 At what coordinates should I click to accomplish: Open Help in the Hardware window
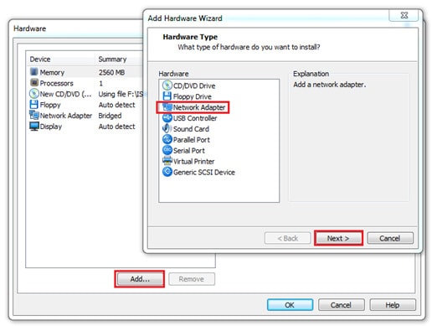pyautogui.click(x=393, y=305)
